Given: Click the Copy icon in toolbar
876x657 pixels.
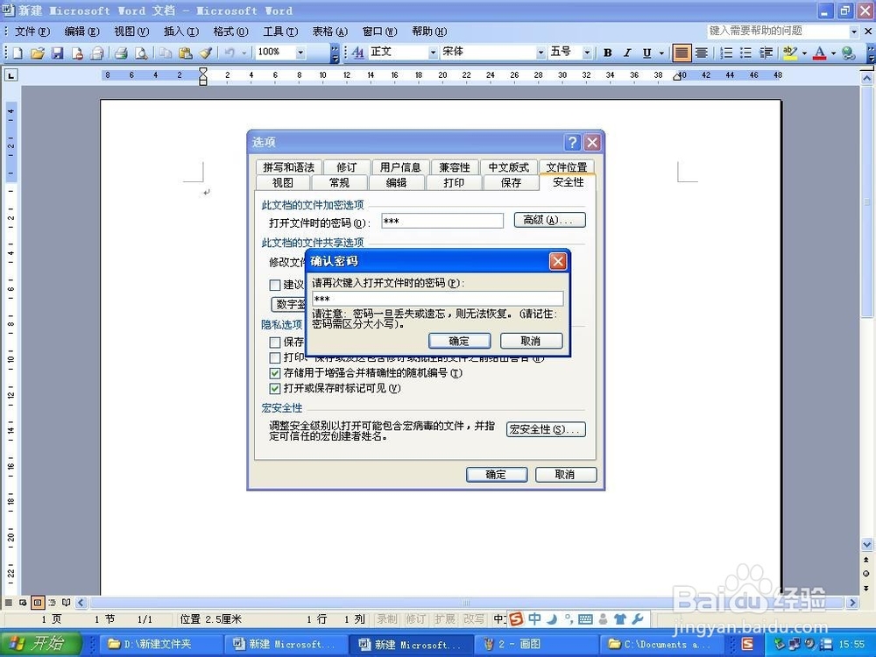Looking at the screenshot, I should [x=166, y=53].
